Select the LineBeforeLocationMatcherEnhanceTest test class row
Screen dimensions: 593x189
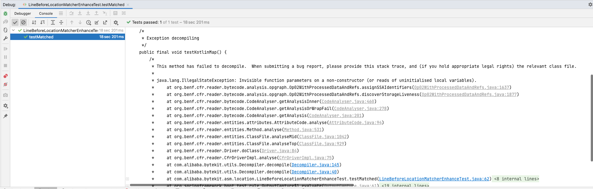point(68,30)
